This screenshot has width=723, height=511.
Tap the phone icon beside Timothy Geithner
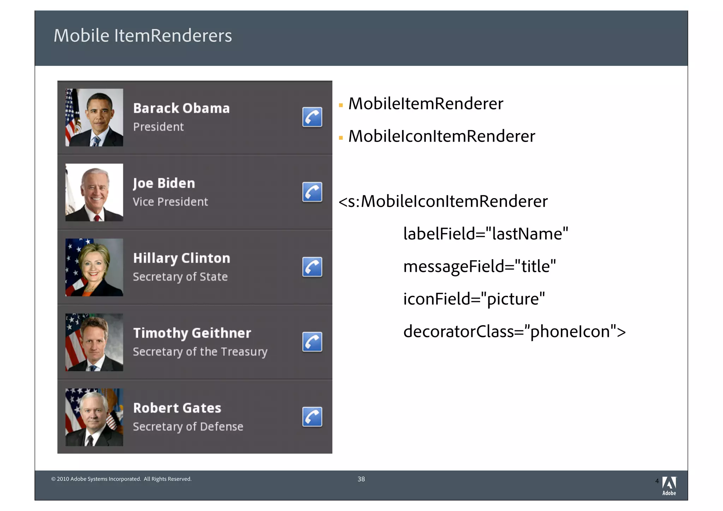click(x=312, y=341)
